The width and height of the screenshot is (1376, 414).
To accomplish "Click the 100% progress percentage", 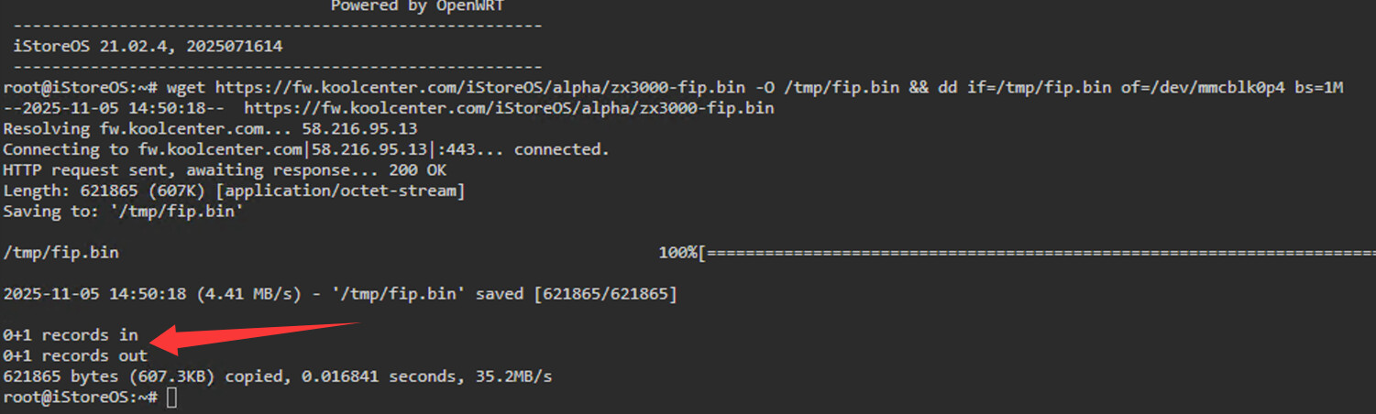I will point(677,252).
